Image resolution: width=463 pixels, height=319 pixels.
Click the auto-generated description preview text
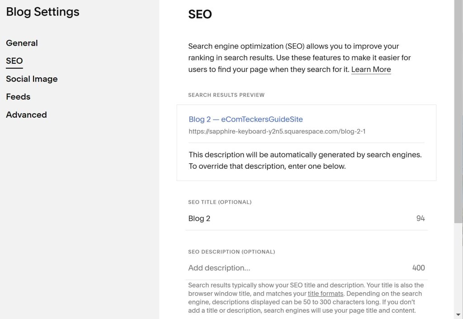click(305, 160)
